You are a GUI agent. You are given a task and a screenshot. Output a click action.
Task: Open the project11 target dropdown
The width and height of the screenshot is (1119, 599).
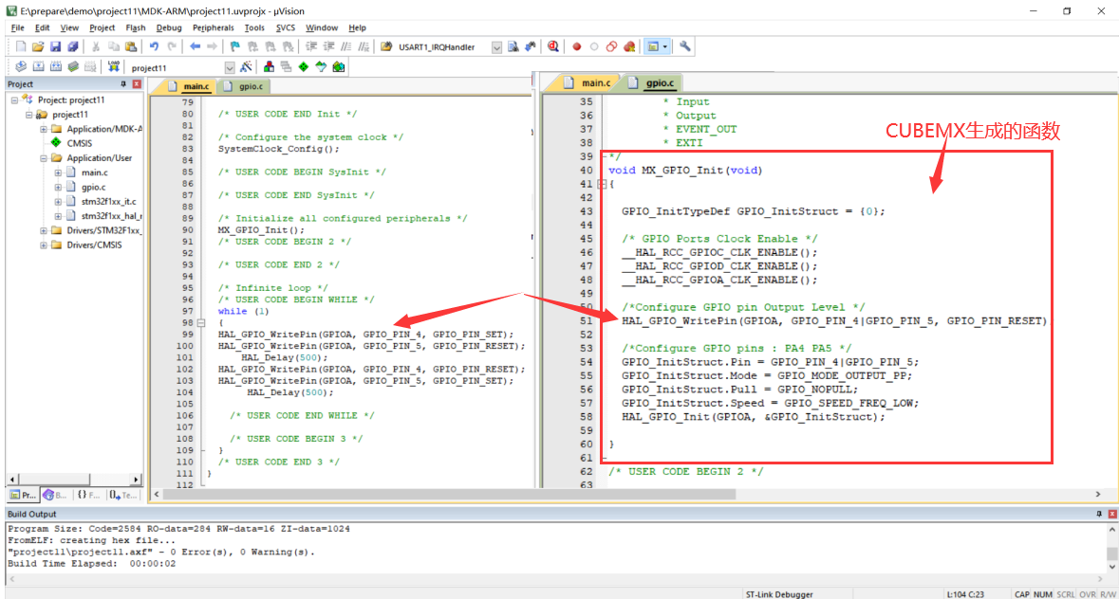[229, 67]
